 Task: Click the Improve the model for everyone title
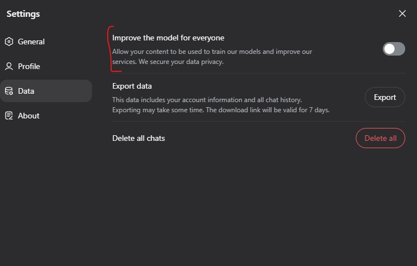pos(168,38)
